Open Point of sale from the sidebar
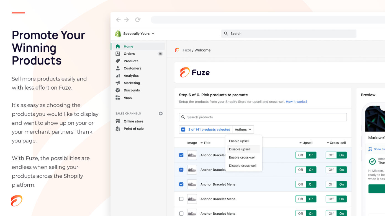Image resolution: width=385 pixels, height=216 pixels. click(117, 128)
